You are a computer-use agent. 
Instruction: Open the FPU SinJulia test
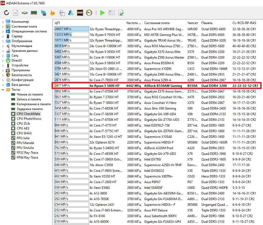tap(25, 148)
